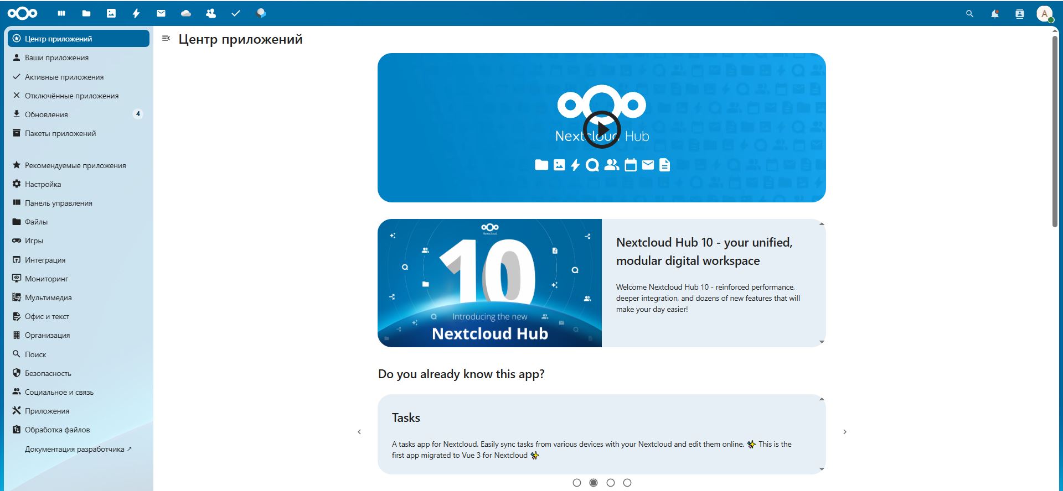Open the sphere-and-cube app icon in the top bar
Image resolution: width=1063 pixels, height=491 pixels.
point(261,13)
